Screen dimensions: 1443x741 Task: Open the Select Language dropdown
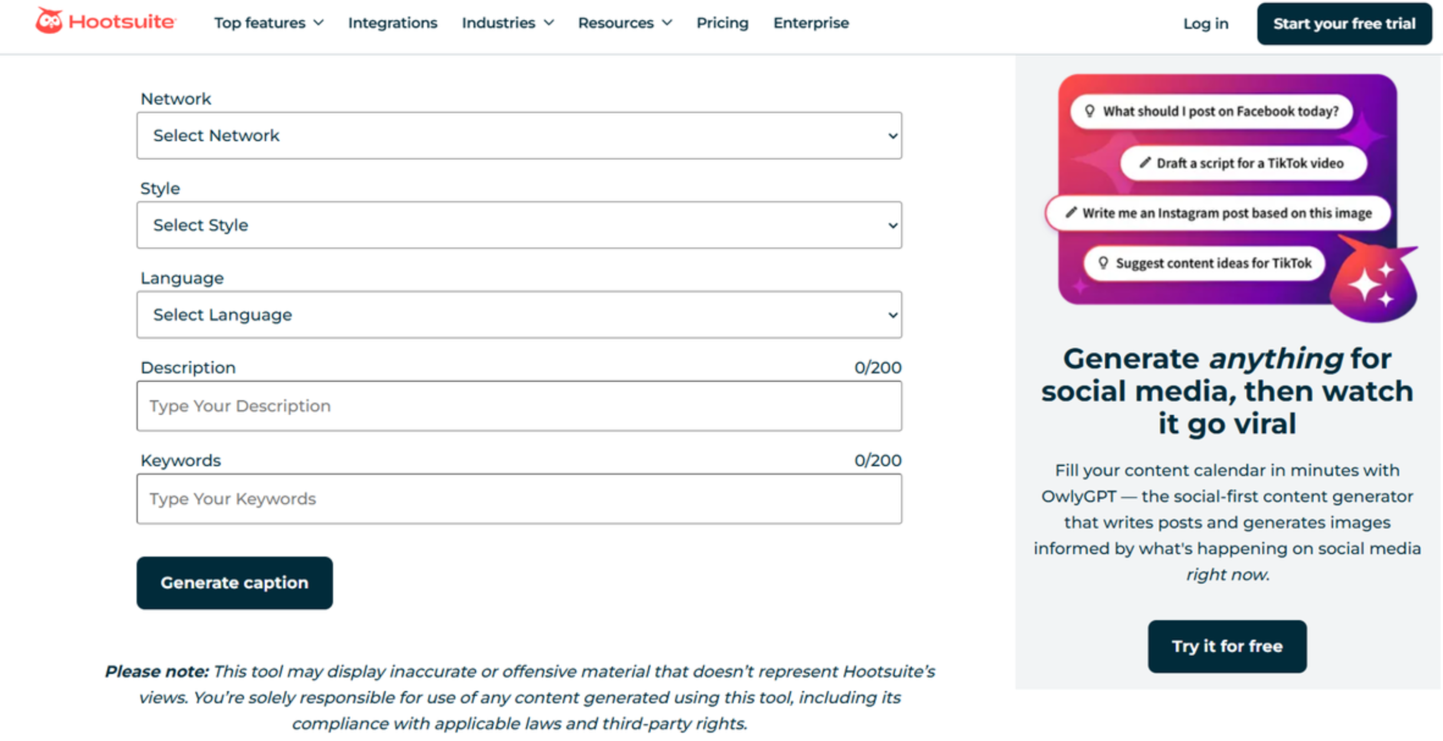519,314
